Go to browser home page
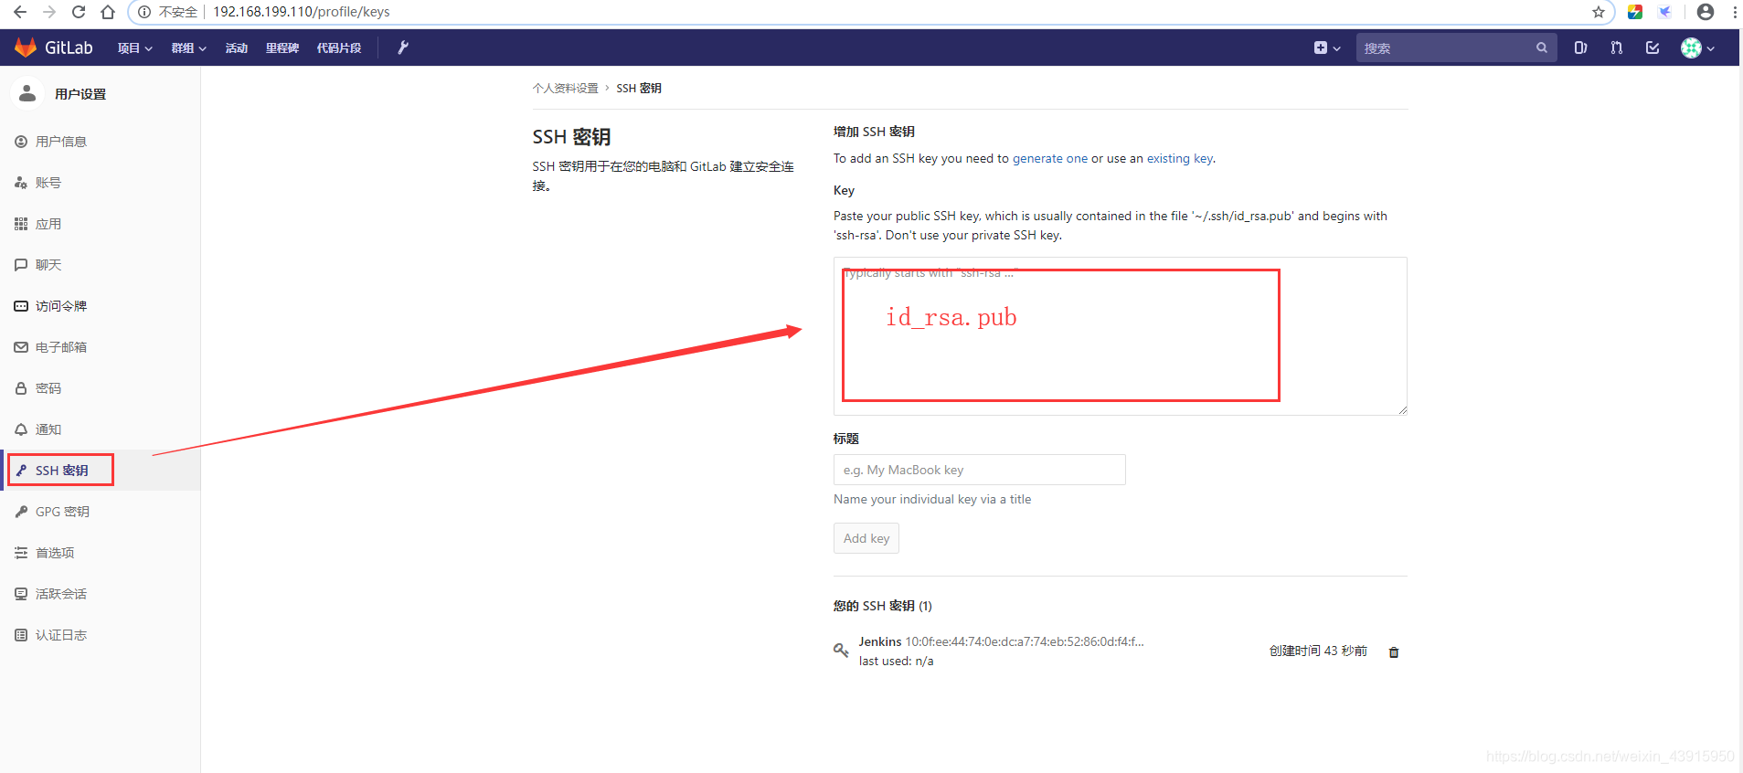The height and width of the screenshot is (773, 1743). coord(108,12)
